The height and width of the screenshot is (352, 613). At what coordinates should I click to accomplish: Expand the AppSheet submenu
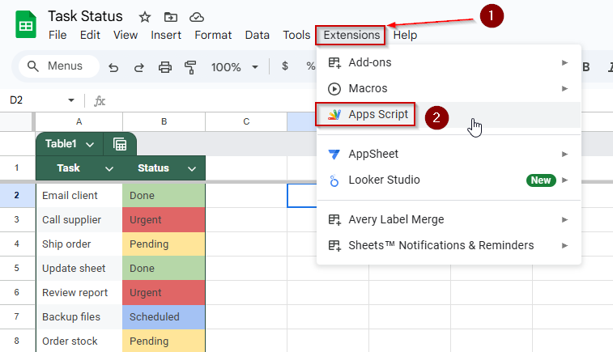pyautogui.click(x=449, y=154)
